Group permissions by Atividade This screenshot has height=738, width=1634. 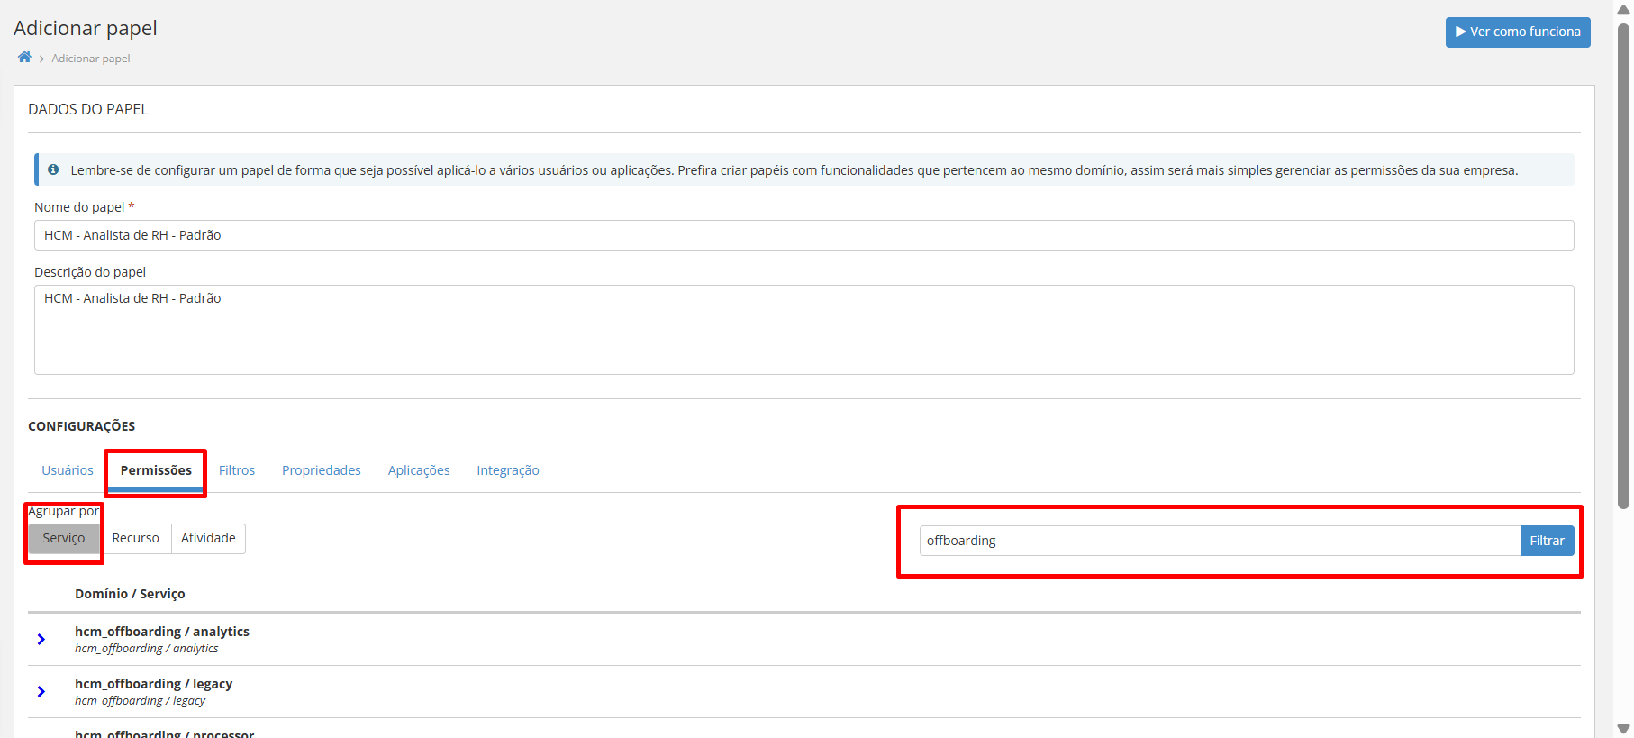point(208,538)
